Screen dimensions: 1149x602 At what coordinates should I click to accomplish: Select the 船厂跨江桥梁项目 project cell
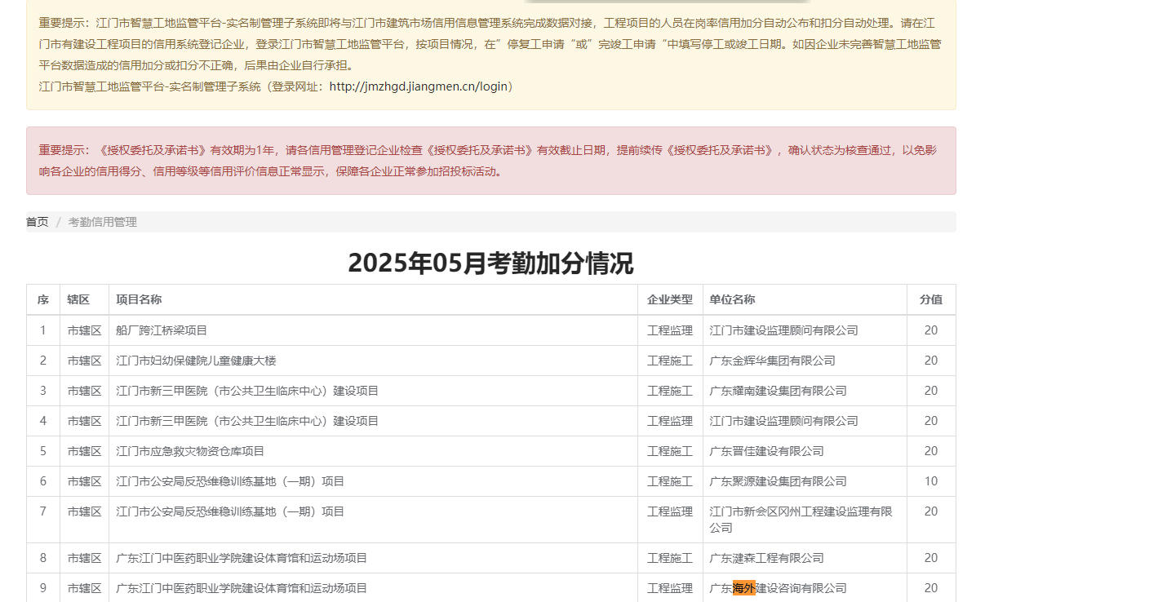click(x=162, y=330)
